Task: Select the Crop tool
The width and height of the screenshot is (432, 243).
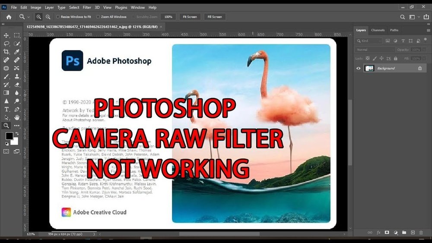Action: [6, 52]
